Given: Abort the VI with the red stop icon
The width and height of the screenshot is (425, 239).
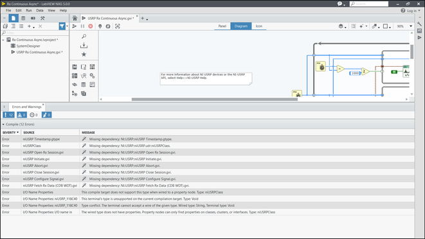Looking at the screenshot, I should [91, 26].
